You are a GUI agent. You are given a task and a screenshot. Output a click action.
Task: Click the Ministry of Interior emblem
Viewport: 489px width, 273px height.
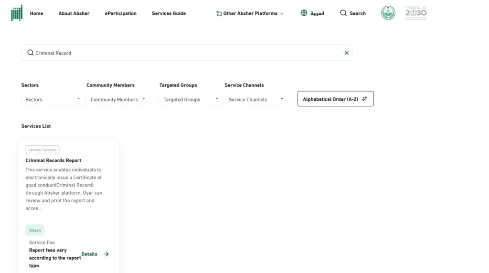coord(388,13)
